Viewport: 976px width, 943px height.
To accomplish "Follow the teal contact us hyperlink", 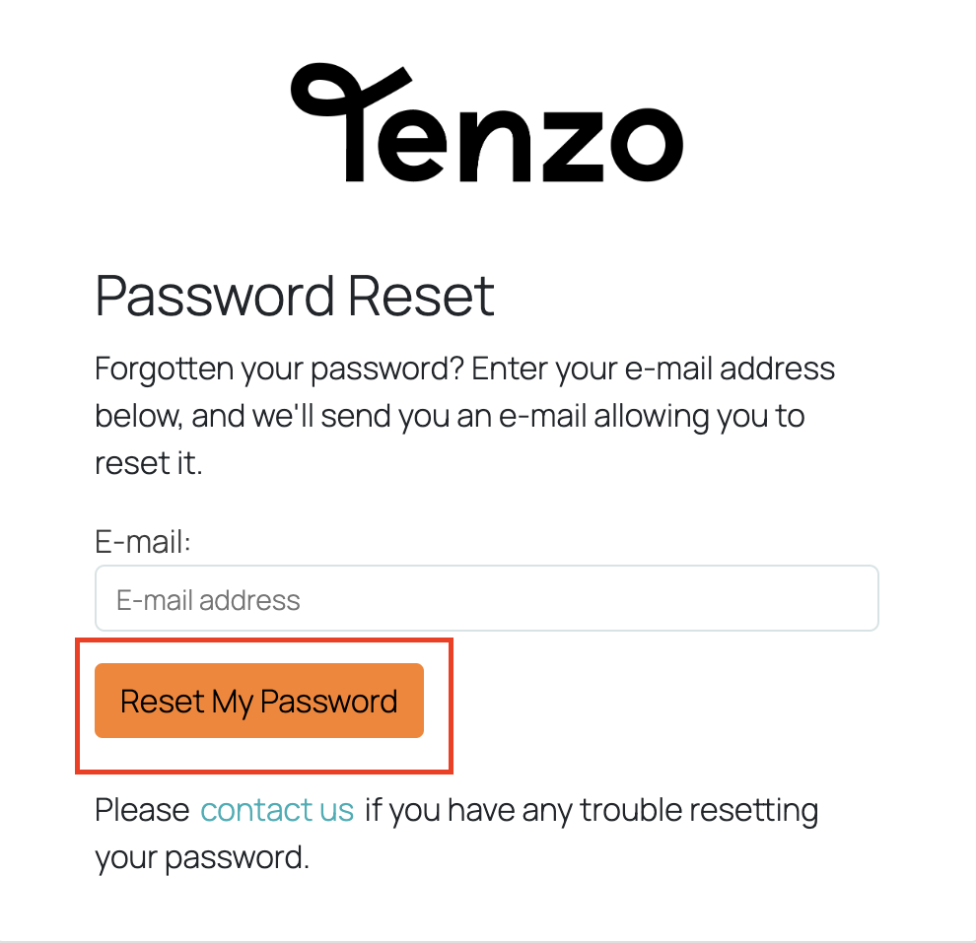I will [x=277, y=810].
